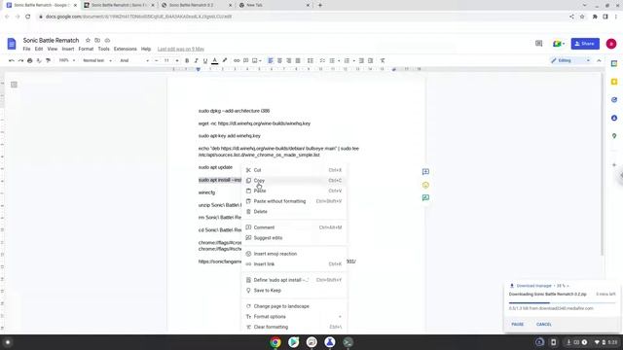Click the increase font size plus
Viewport: 623px width, 350px height.
click(177, 60)
